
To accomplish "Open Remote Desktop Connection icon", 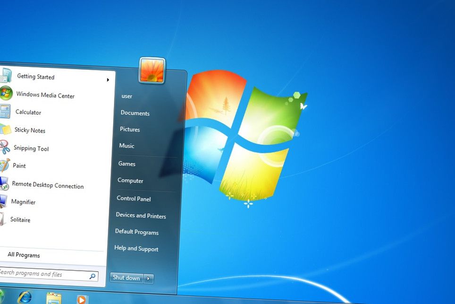I will coord(4,183).
